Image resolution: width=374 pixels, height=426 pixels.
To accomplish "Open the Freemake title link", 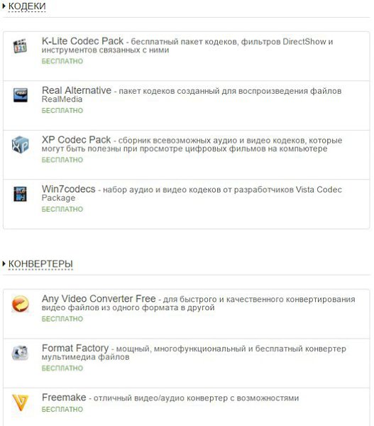I will tap(64, 397).
